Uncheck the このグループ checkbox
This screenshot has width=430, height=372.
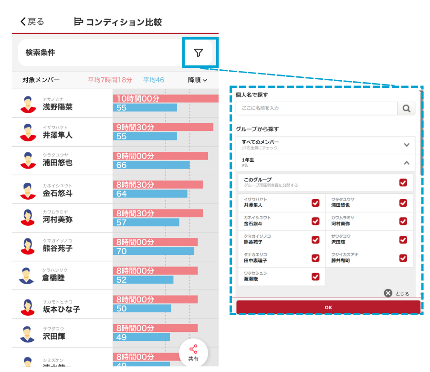403,182
